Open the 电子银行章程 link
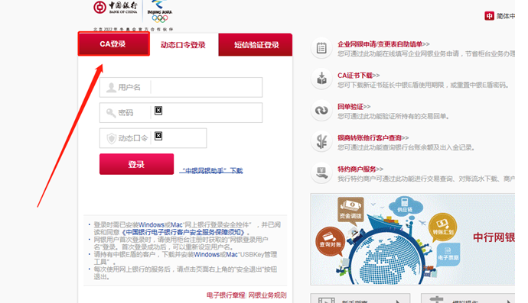This screenshot has width=528, height=303. click(226, 295)
